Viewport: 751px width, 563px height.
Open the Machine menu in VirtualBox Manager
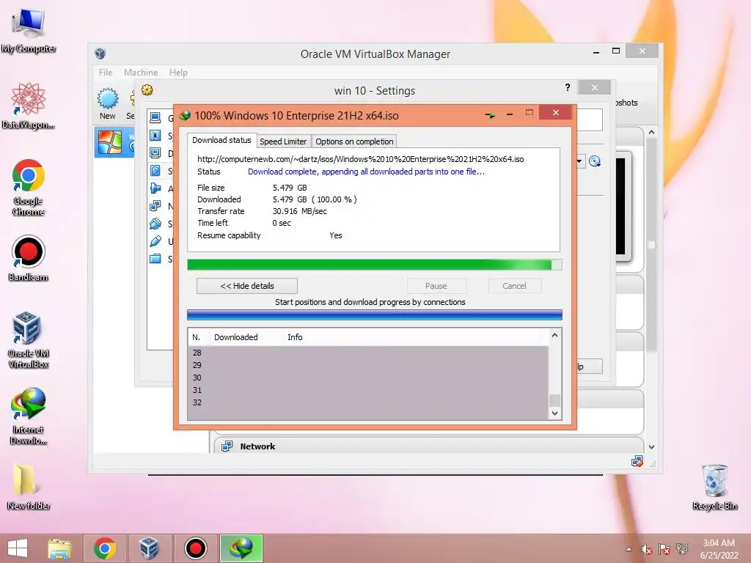[141, 73]
